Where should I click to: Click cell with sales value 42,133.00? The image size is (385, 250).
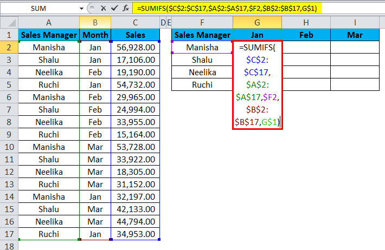pyautogui.click(x=135, y=209)
